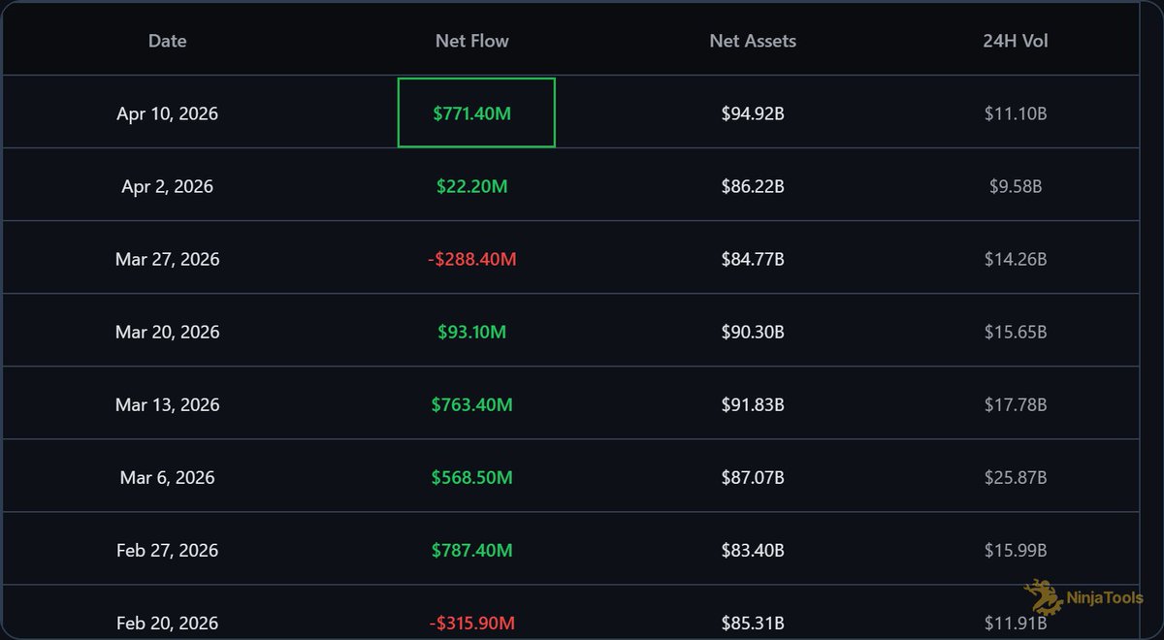The image size is (1164, 640).
Task: Click the Net Assets column header
Action: tap(753, 41)
